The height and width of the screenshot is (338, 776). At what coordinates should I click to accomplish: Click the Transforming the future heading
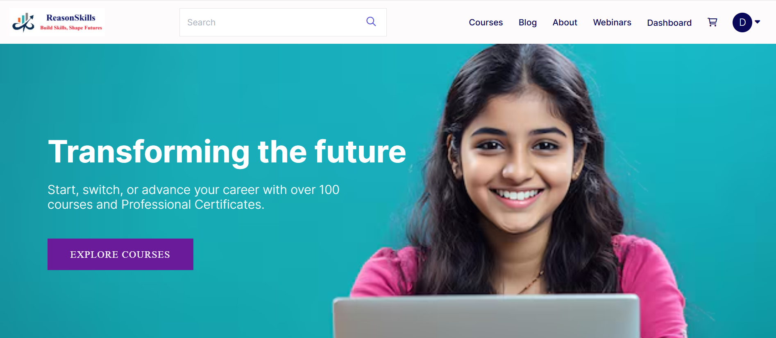coord(227,152)
